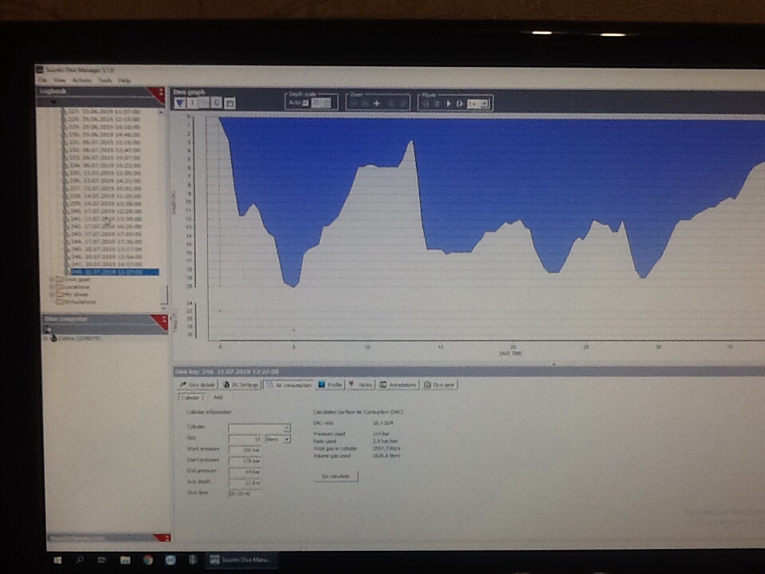Click the Logbook panel red corner button
This screenshot has width=765, height=574.
click(159, 92)
